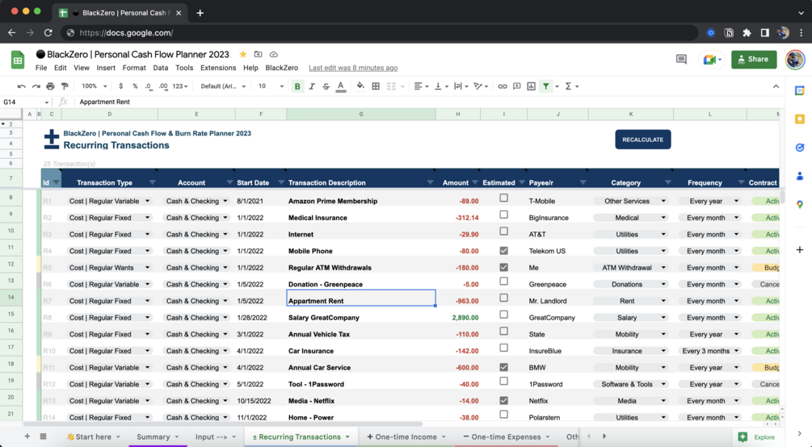Viewport: 812px width, 447px height.
Task: Open Transaction Type dropdown for Amazon Prime
Action: pos(148,201)
